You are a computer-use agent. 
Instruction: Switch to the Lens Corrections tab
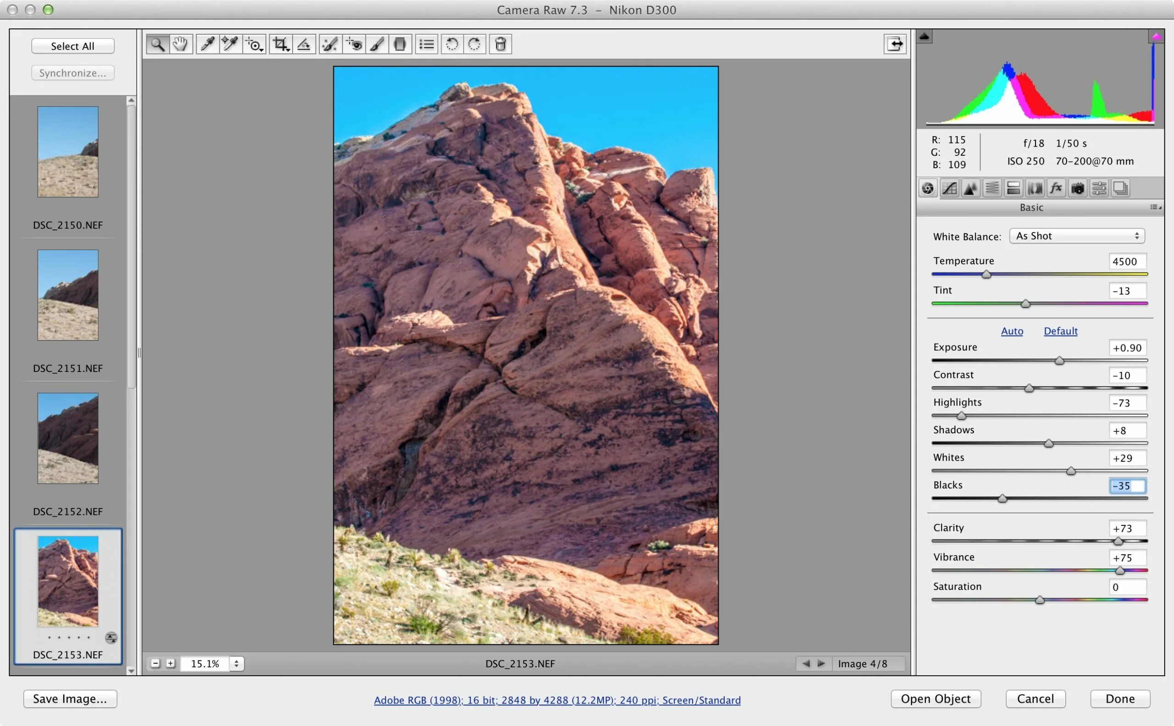point(1035,188)
